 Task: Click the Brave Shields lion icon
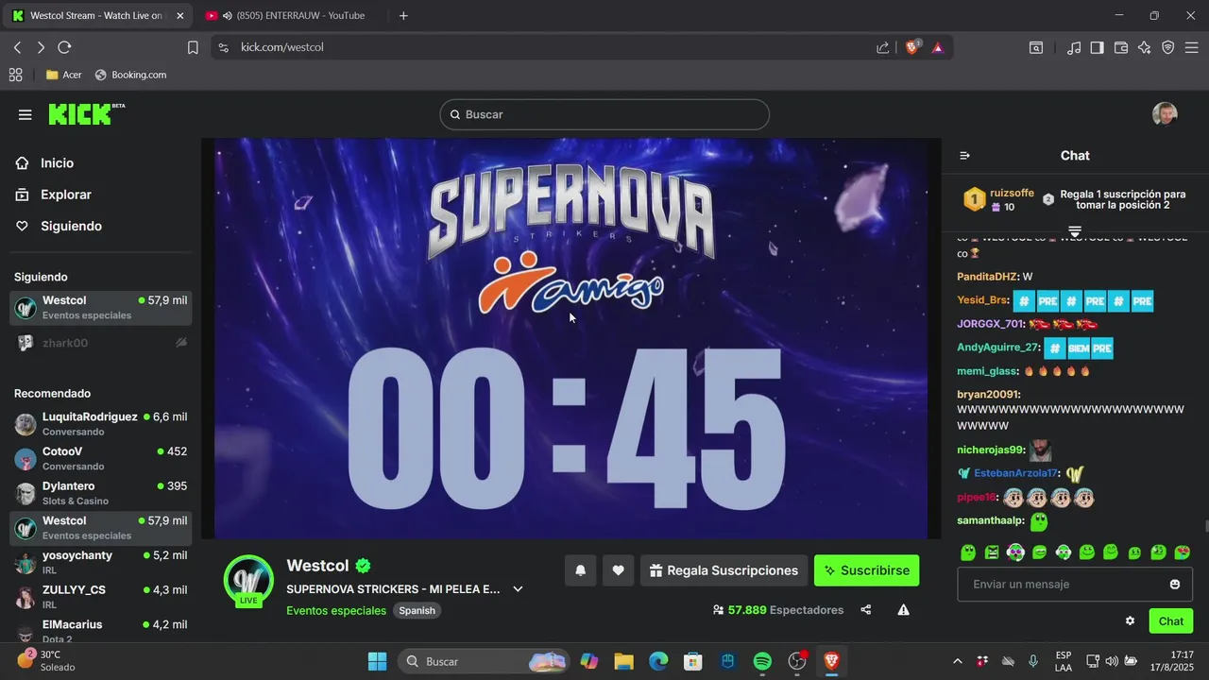tap(912, 47)
